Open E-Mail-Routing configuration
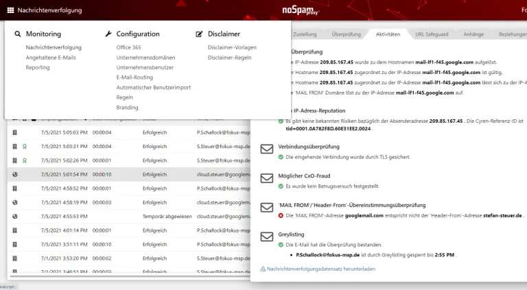Image resolution: width=527 pixels, height=290 pixels. click(134, 77)
